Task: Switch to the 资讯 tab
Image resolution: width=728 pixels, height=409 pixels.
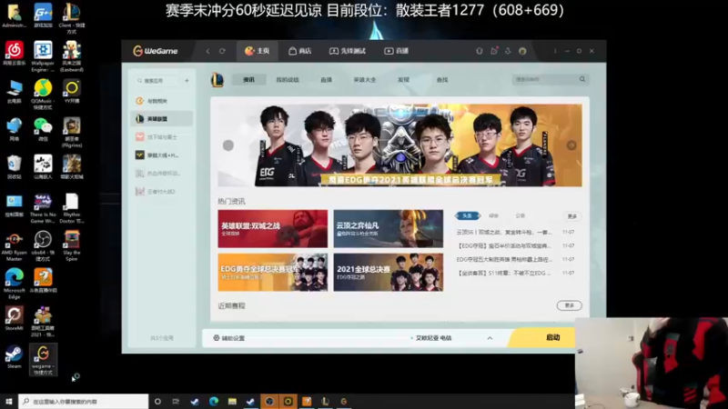Action: pos(248,80)
